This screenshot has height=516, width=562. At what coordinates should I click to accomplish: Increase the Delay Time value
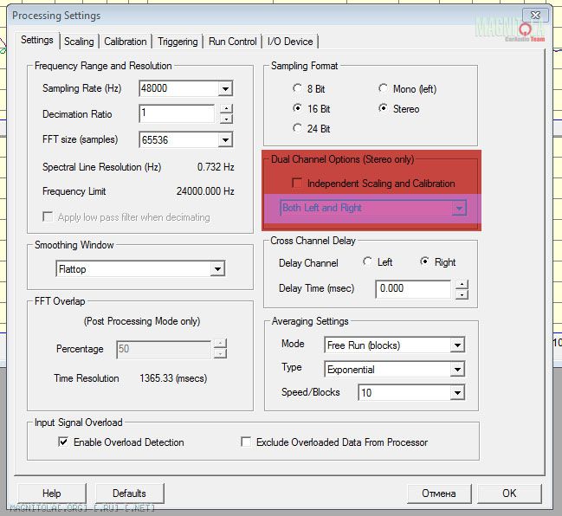pyautogui.click(x=462, y=285)
